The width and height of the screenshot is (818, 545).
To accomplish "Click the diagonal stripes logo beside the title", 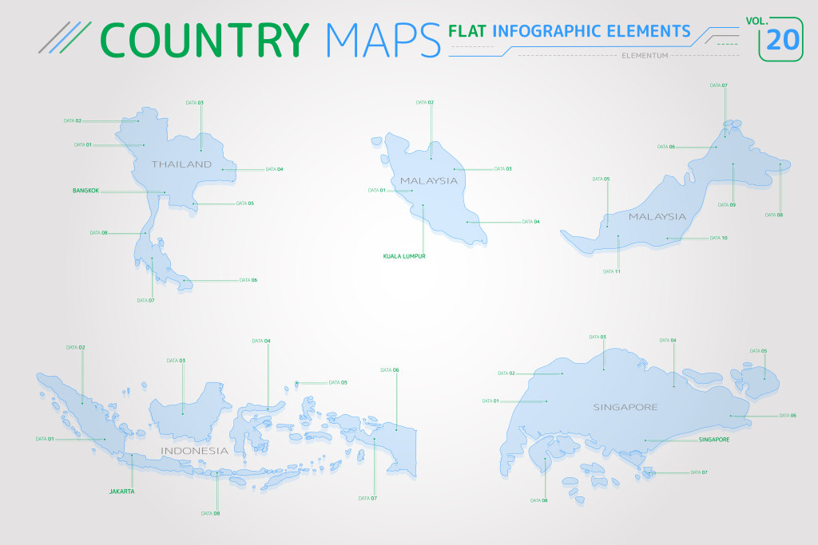I will [x=64, y=37].
